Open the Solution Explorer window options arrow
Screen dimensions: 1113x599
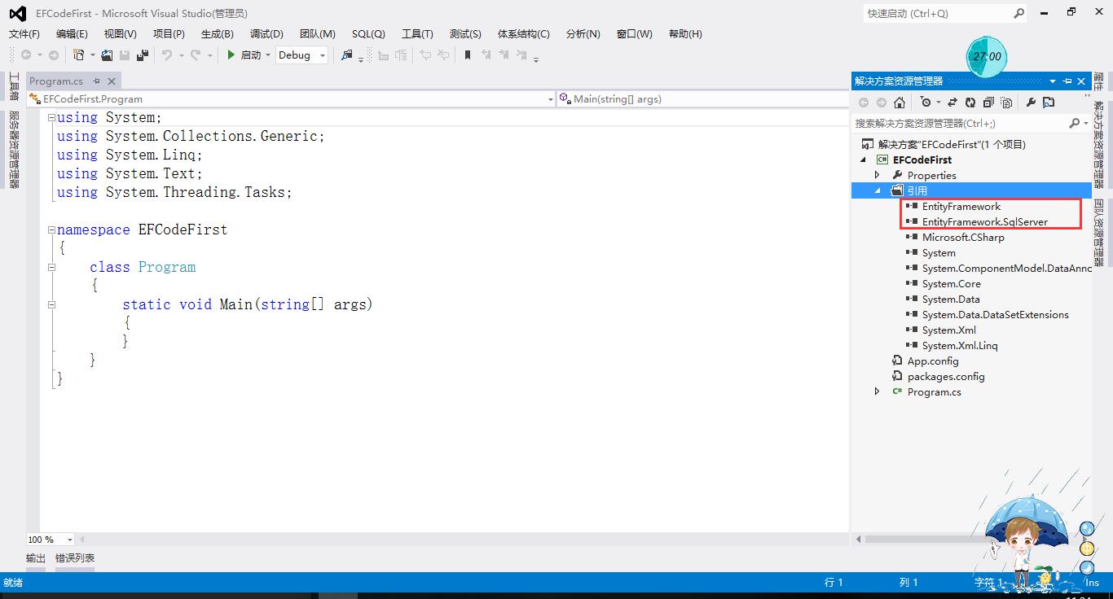[x=1053, y=81]
